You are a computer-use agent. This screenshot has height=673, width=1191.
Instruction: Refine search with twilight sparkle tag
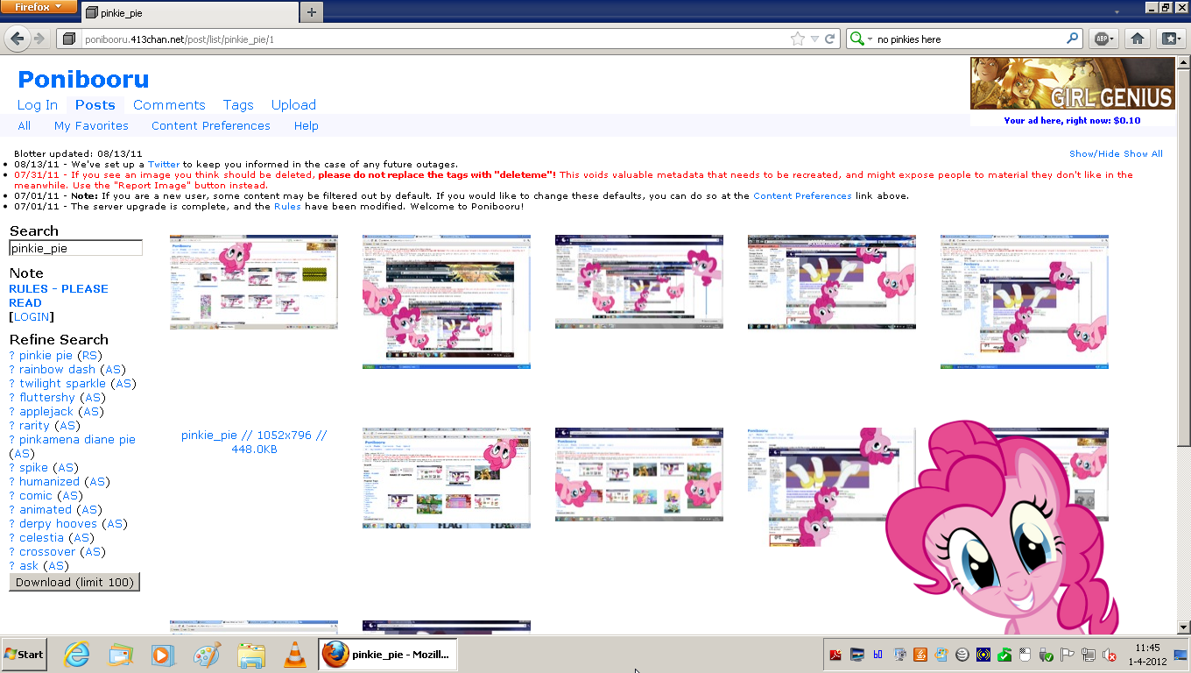(x=63, y=384)
